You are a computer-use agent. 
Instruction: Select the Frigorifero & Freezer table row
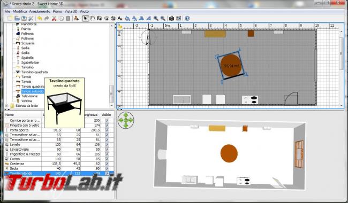point(59,154)
